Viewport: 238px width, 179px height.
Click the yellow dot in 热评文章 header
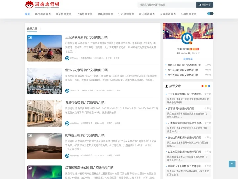click(206, 86)
